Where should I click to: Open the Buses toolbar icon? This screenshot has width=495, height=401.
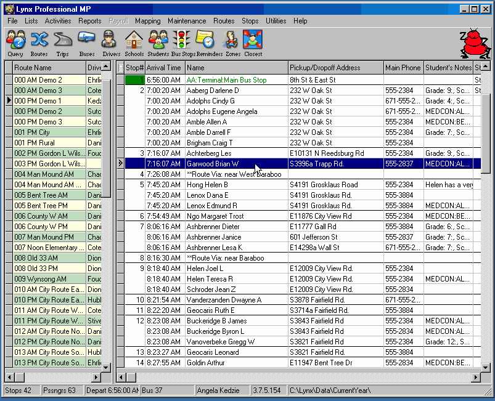pos(86,43)
